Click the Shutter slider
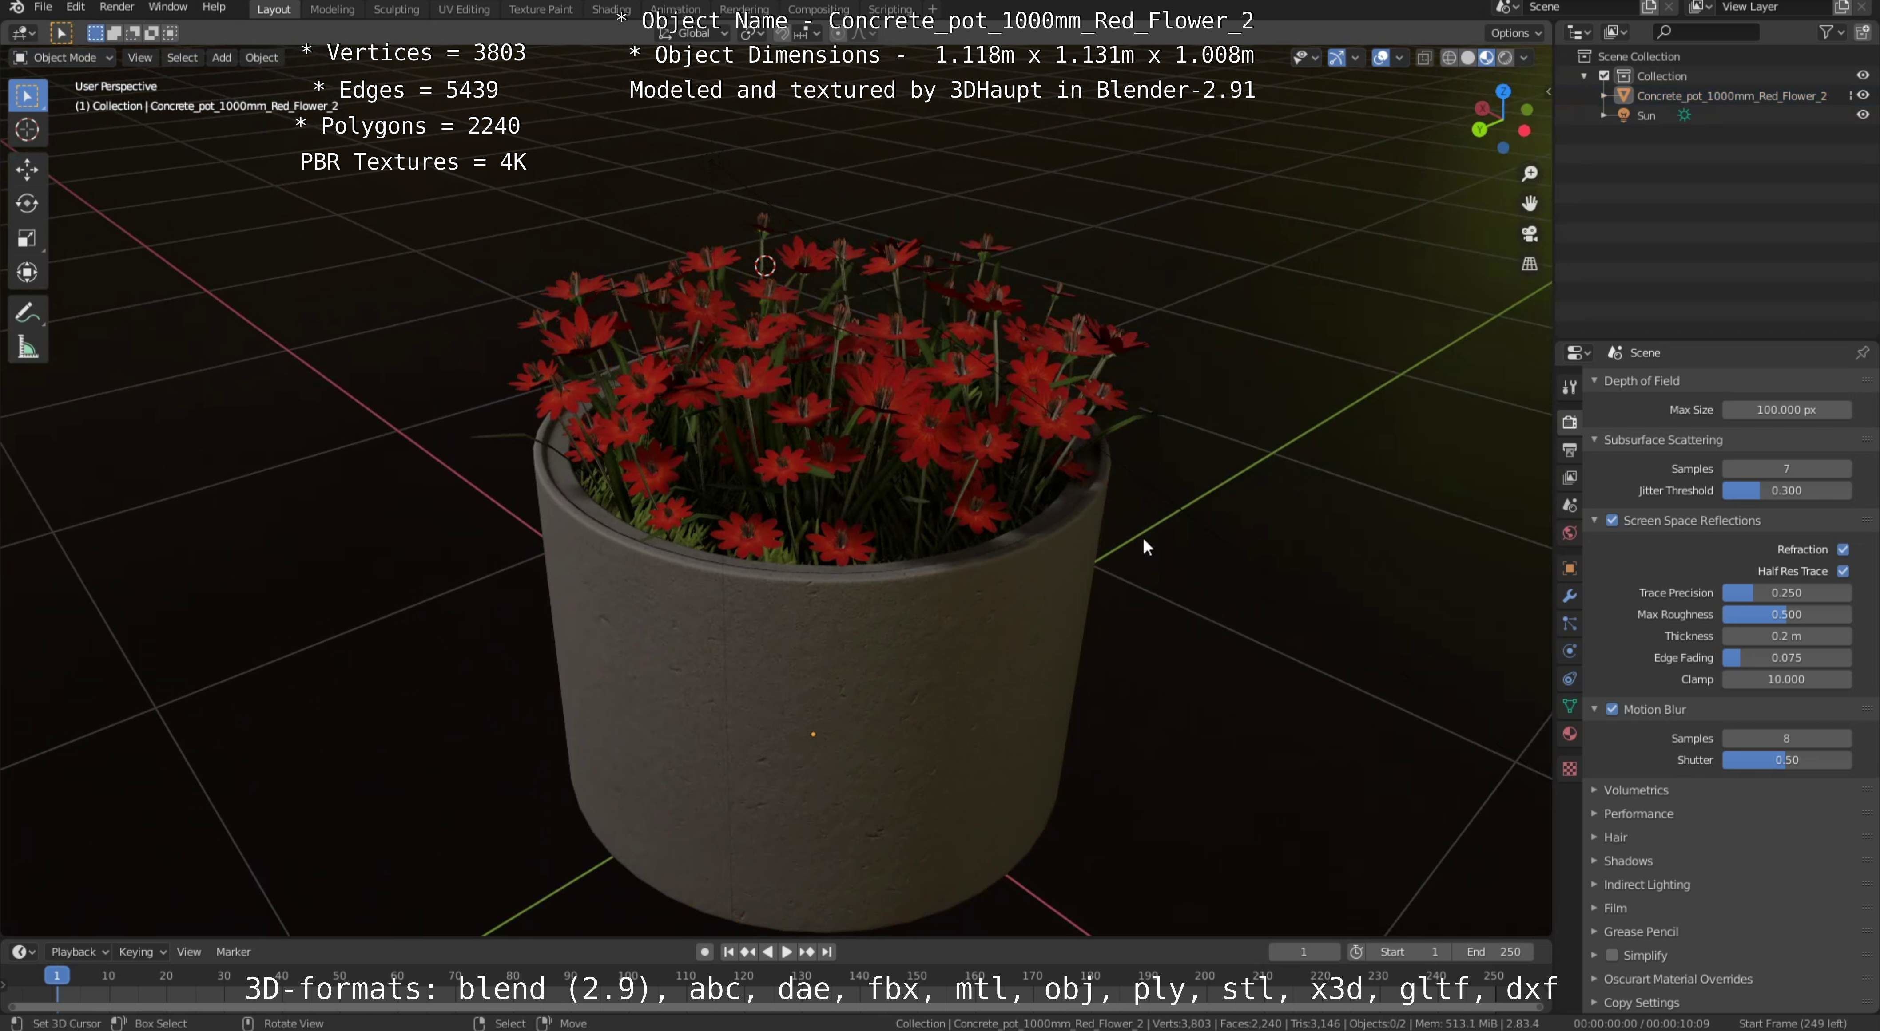The height and width of the screenshot is (1031, 1880). [1787, 760]
